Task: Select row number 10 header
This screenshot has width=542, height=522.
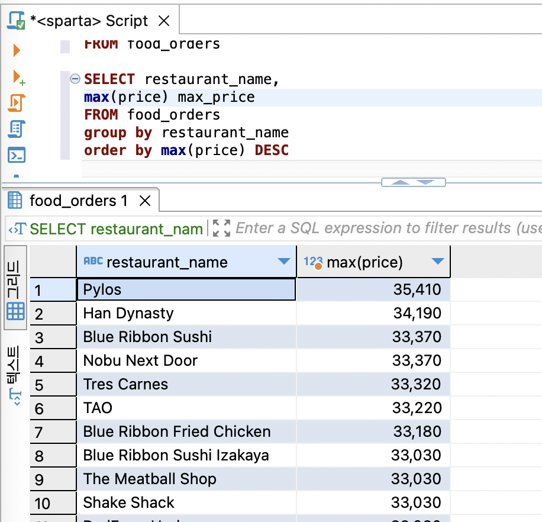Action: [x=53, y=502]
